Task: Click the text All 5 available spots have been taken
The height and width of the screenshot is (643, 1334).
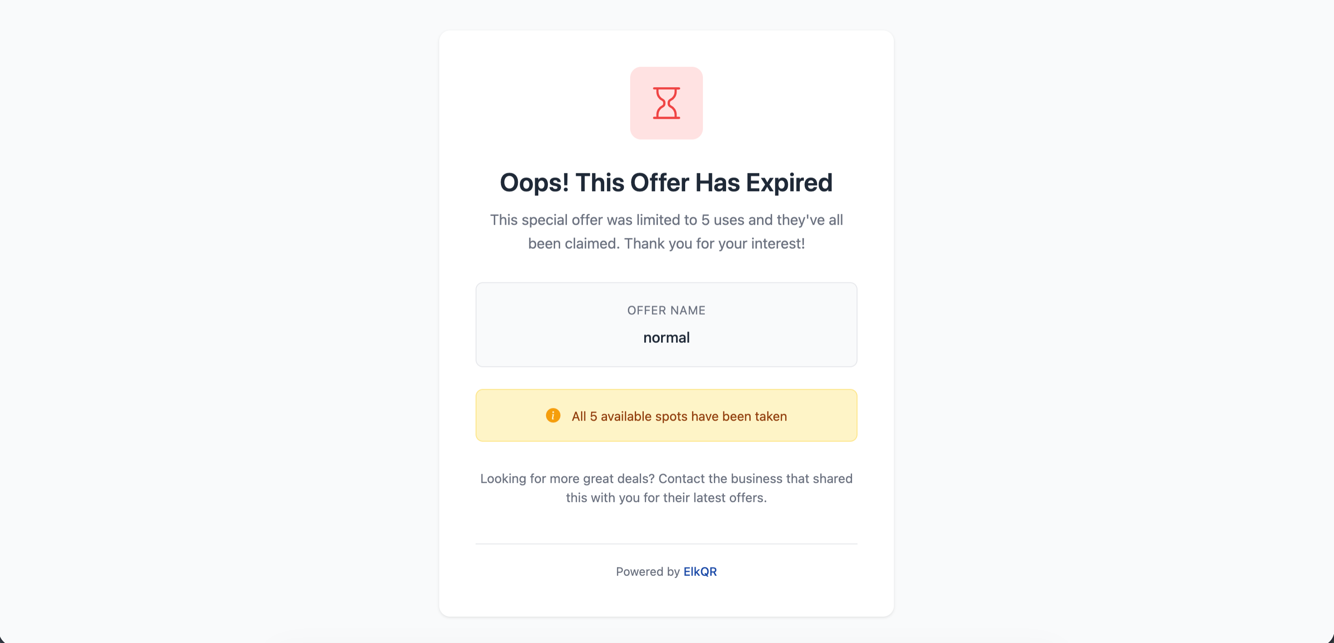Action: (678, 416)
